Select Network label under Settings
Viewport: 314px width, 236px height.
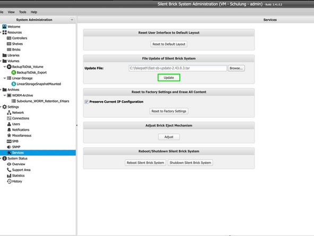[x=18, y=113]
